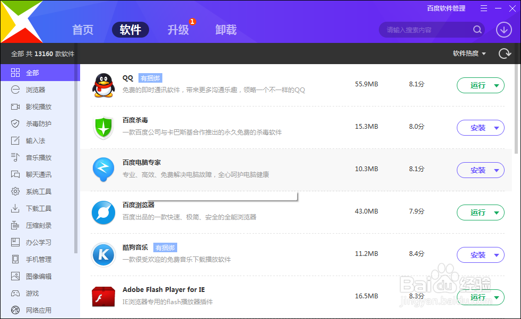Click the QQ size value 55.9MB
The width and height of the screenshot is (521, 319).
click(367, 84)
